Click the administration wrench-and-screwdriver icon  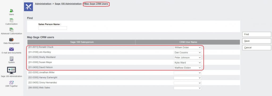click(x=28, y=7)
